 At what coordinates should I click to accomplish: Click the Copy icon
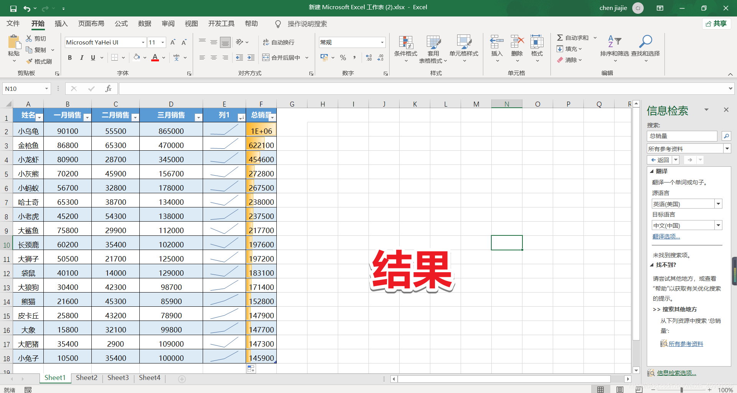(x=29, y=50)
